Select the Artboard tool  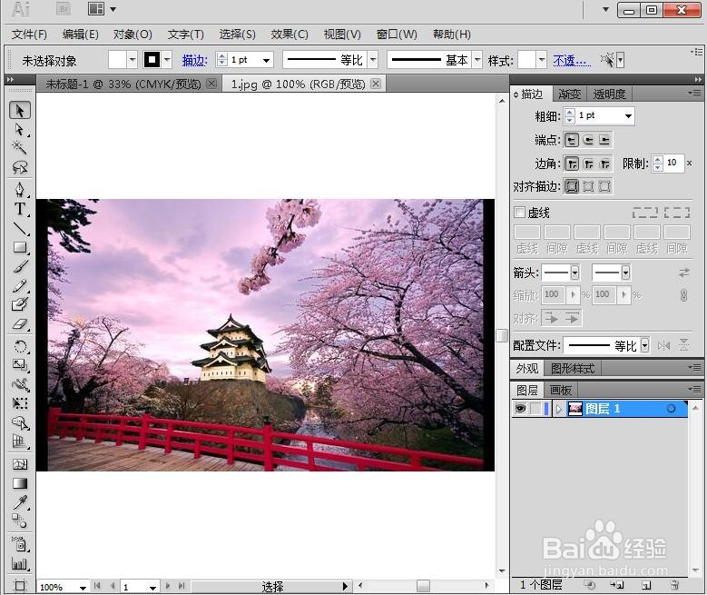pos(20,586)
